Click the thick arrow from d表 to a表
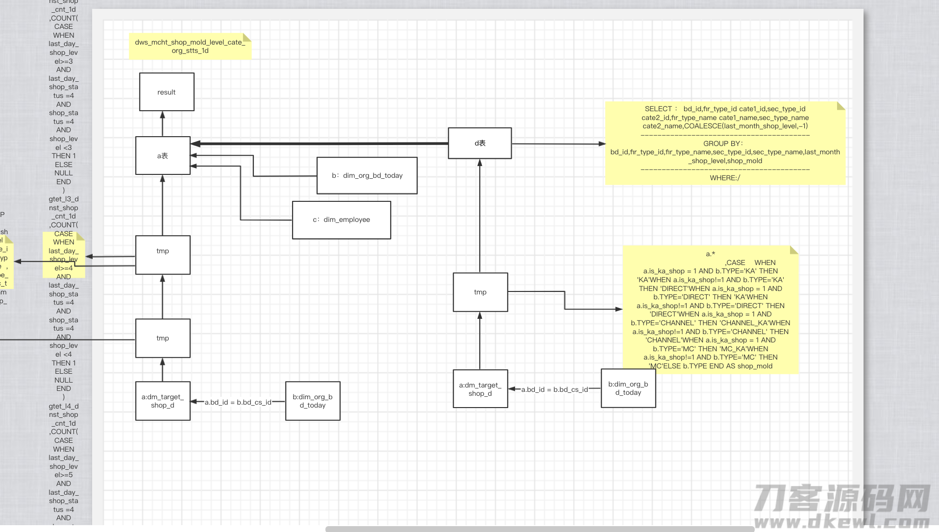The height and width of the screenshot is (532, 939). [x=320, y=144]
